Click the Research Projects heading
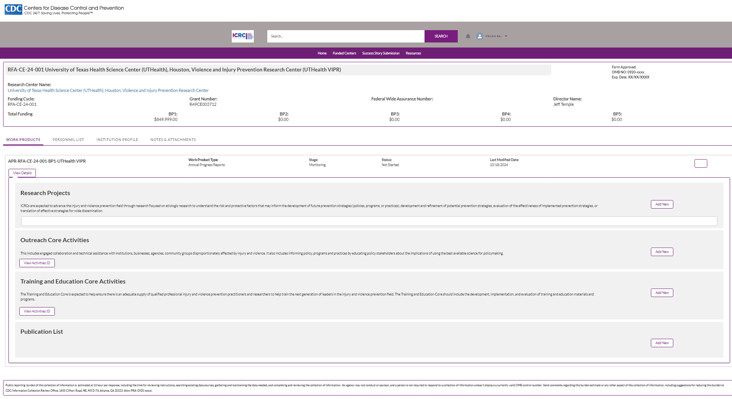 (x=45, y=193)
